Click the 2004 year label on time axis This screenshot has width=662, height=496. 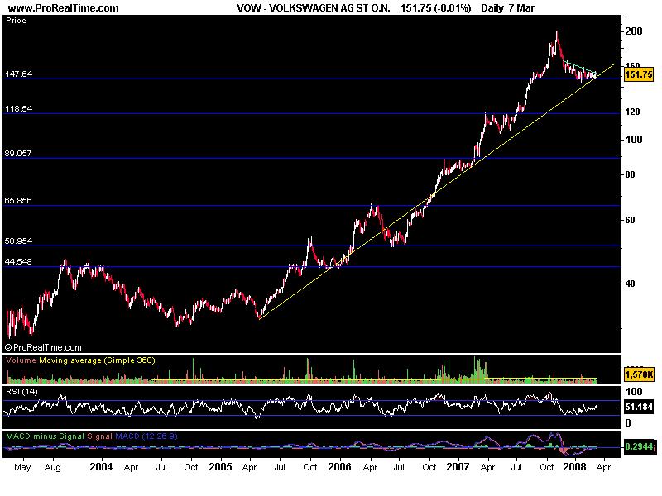coord(101,467)
